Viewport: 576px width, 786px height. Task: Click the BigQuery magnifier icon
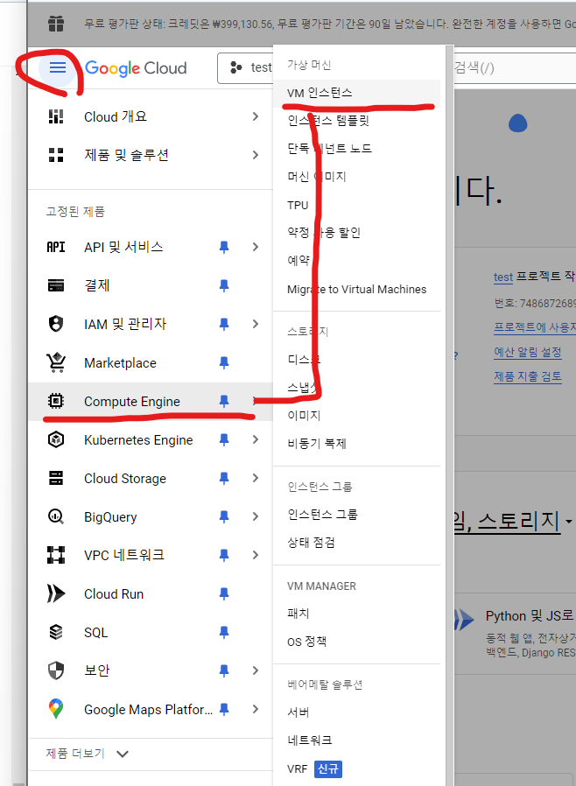(56, 516)
